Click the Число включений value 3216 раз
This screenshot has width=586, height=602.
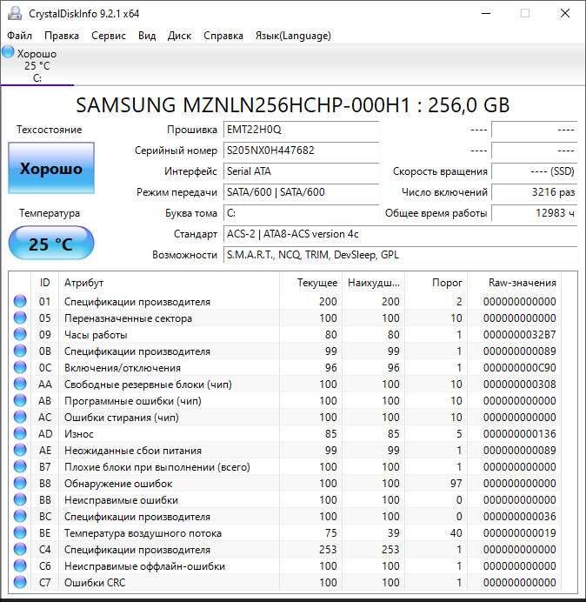(534, 192)
